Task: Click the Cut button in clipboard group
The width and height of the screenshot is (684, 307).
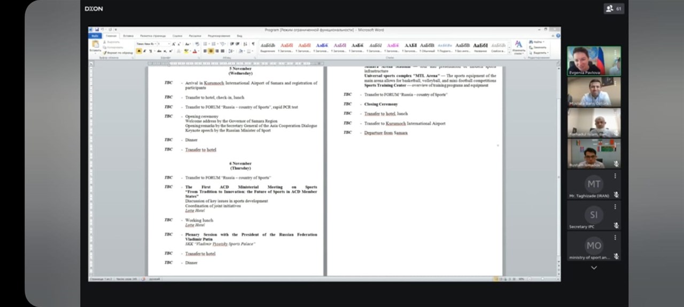Action: (111, 42)
